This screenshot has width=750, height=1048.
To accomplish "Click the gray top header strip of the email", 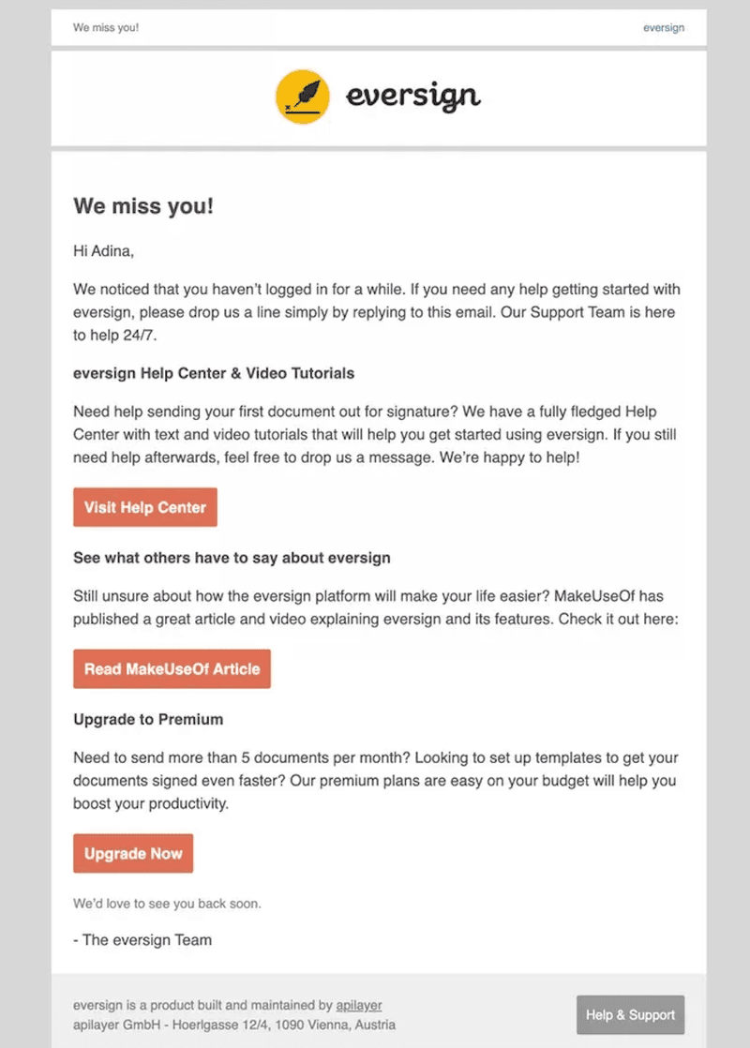I will pyautogui.click(x=375, y=27).
